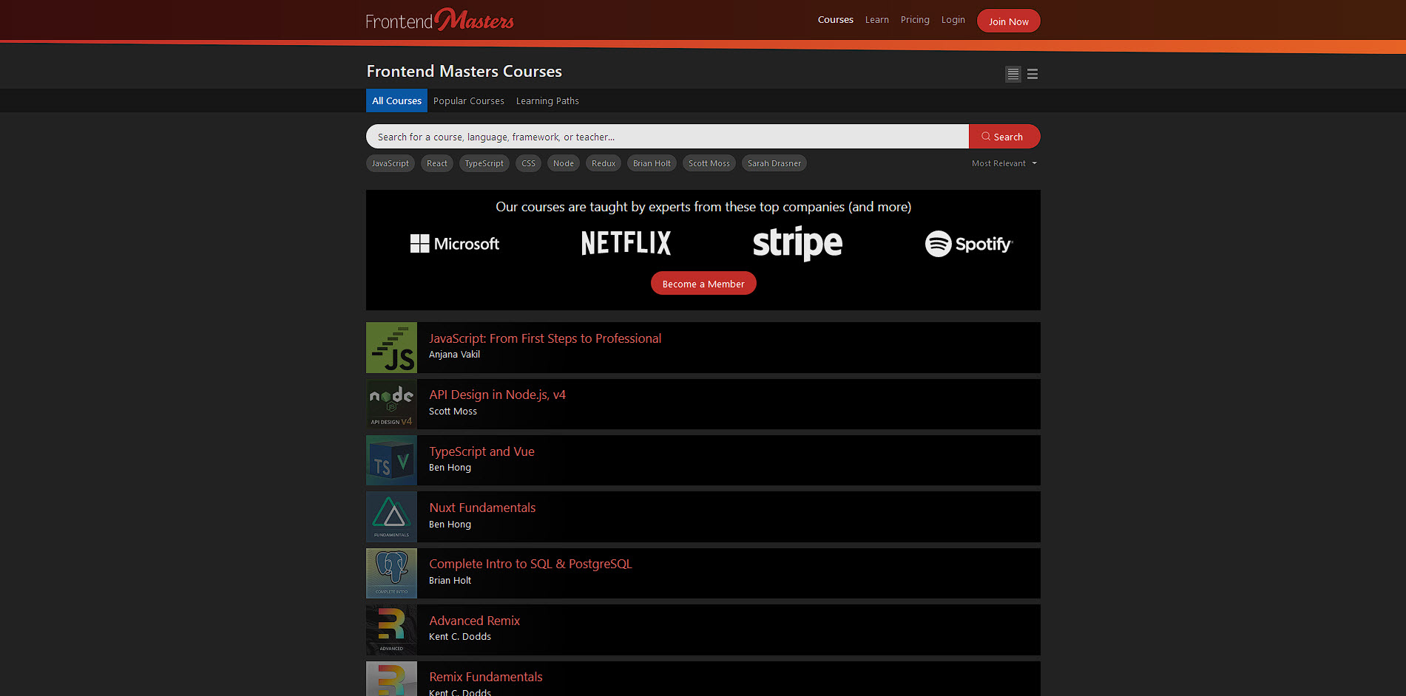The image size is (1406, 696).
Task: Click instructor name Anjana Vakil
Action: (454, 355)
